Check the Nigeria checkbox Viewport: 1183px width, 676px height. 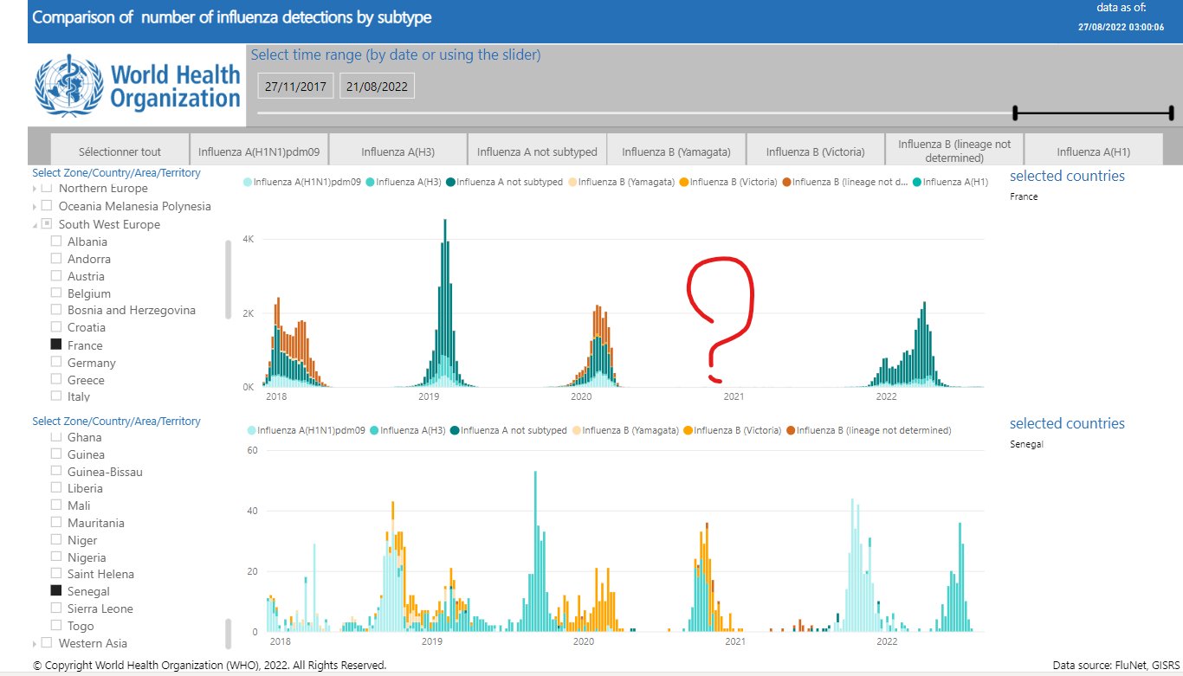[x=56, y=557]
